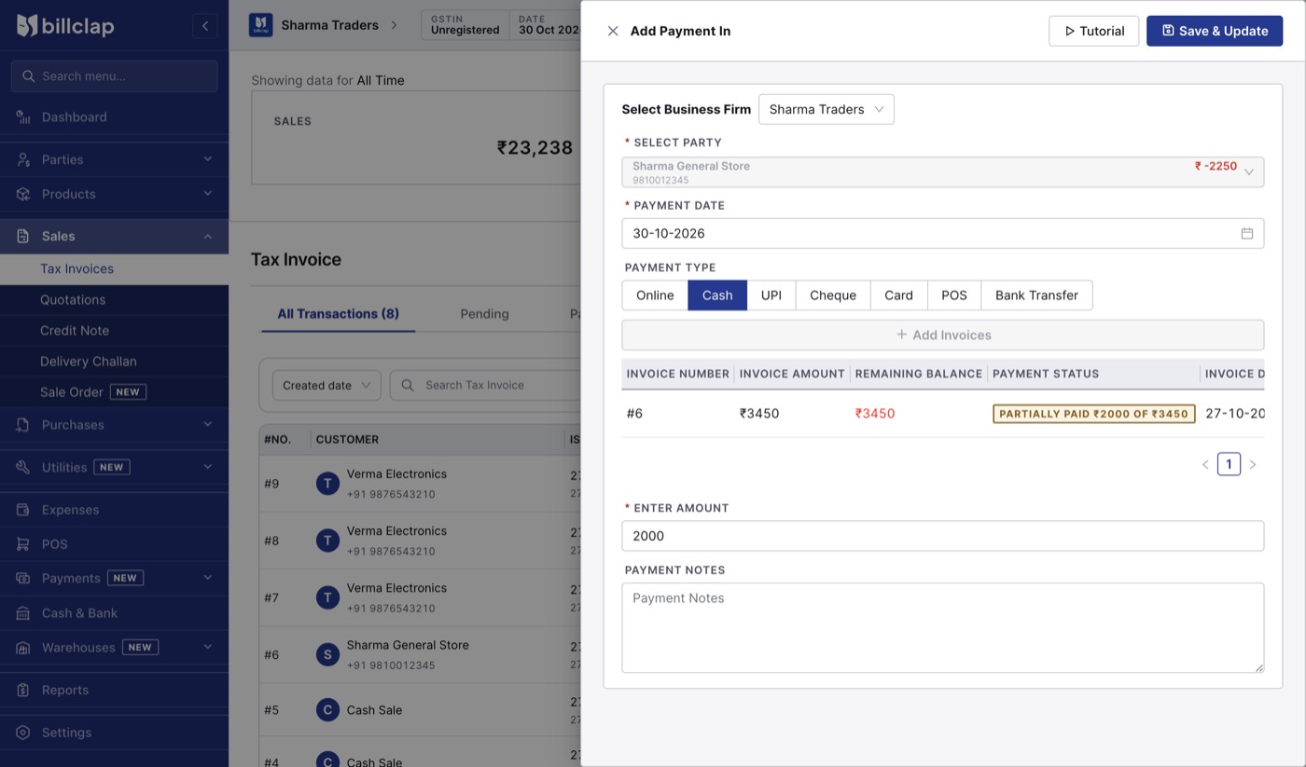The width and height of the screenshot is (1306, 767).
Task: Go to page 1 in invoice pagination
Action: (1229, 464)
